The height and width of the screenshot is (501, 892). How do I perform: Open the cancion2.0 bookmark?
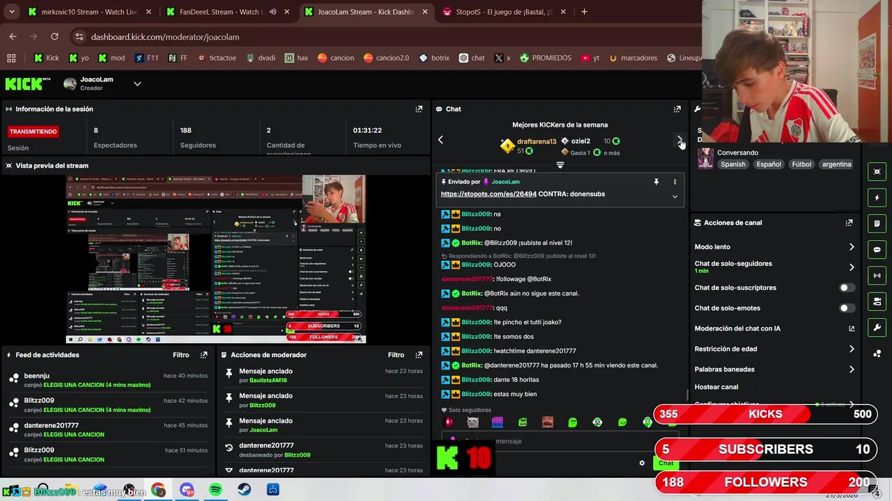[x=385, y=58]
